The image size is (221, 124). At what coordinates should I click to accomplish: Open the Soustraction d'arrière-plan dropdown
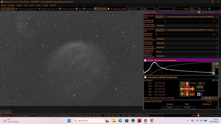point(187,43)
